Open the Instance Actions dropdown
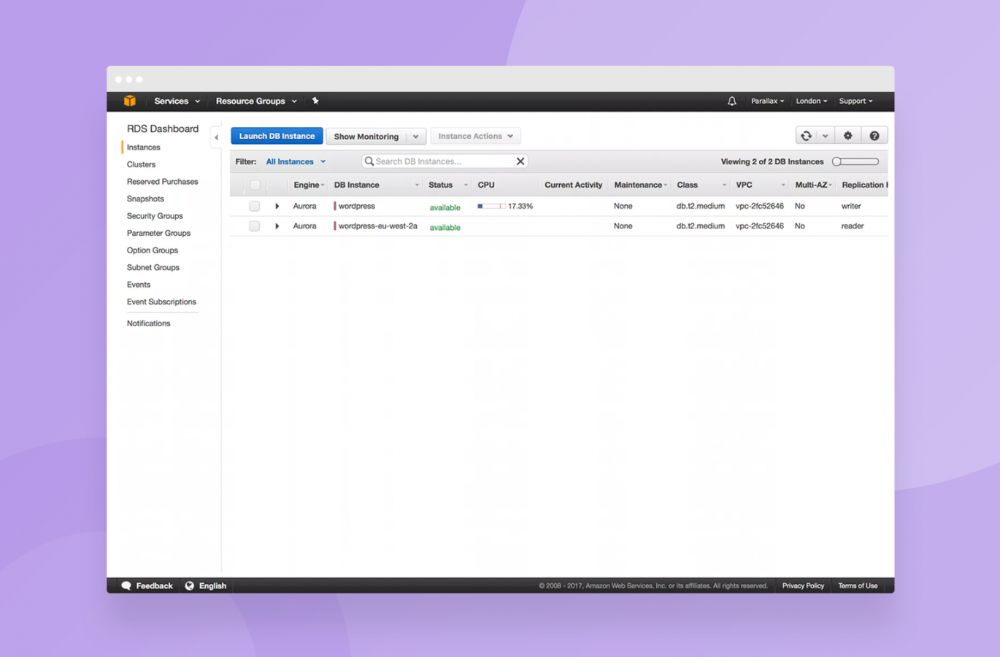 (x=475, y=136)
